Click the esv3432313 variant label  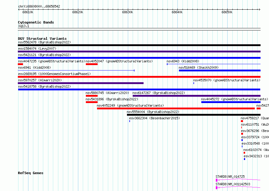tap(256, 156)
